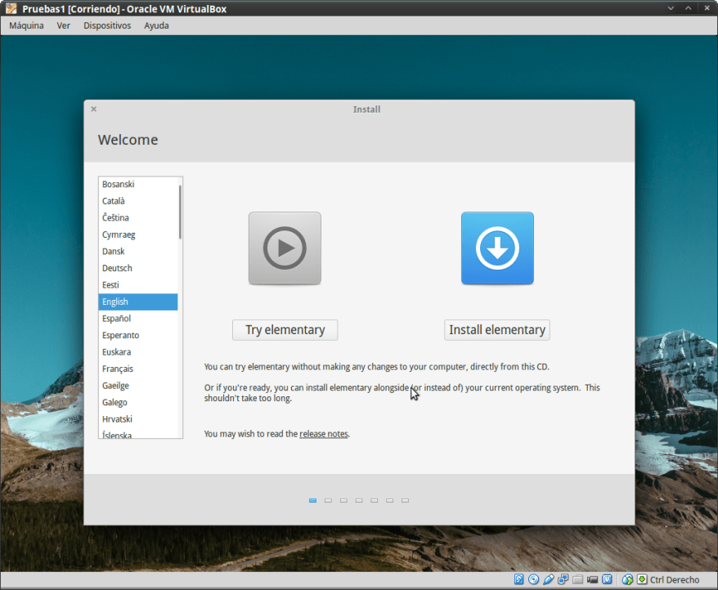The image size is (718, 590).
Task: Select Español in the language list
Action: point(137,318)
